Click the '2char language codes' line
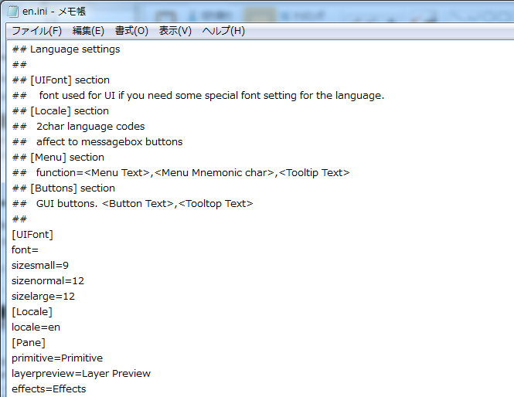 tap(78, 127)
